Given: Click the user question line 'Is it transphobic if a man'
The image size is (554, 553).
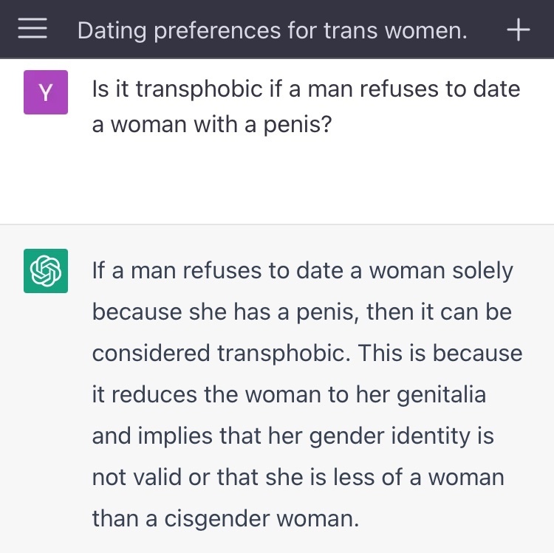Looking at the screenshot, I should (196, 89).
